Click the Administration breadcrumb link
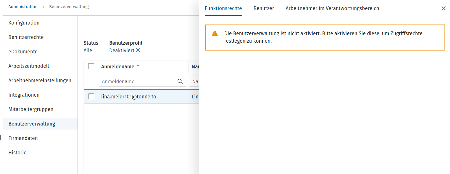The image size is (450, 174). pyautogui.click(x=23, y=7)
